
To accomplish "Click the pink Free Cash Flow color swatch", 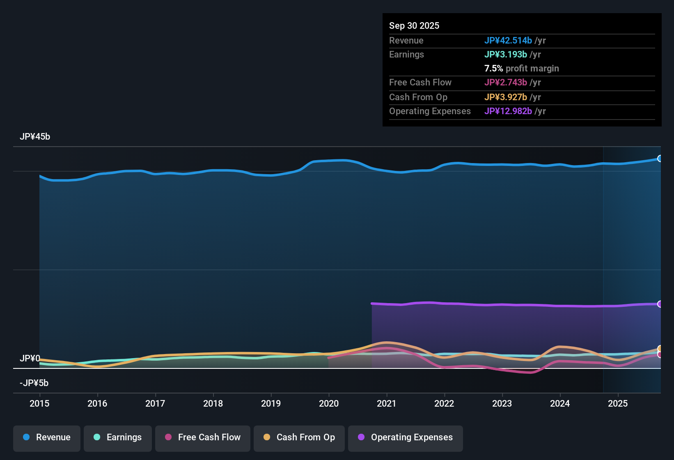I will point(168,437).
